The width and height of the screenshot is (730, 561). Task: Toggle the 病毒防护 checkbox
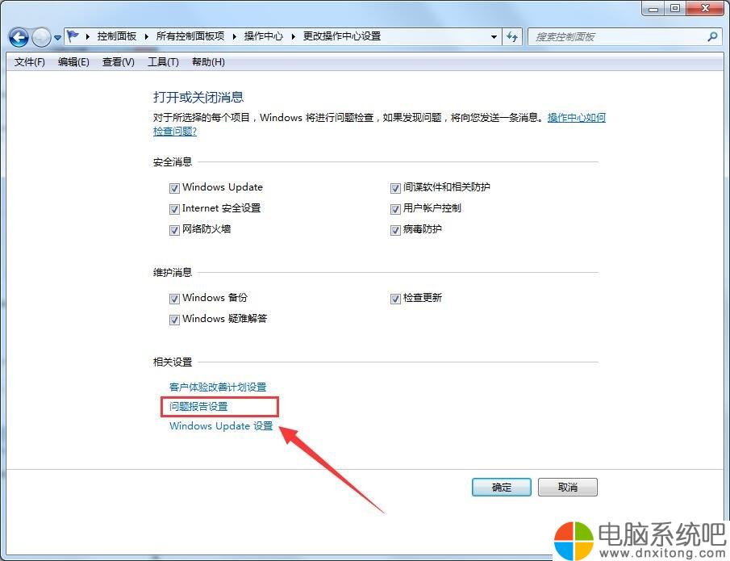click(x=395, y=230)
